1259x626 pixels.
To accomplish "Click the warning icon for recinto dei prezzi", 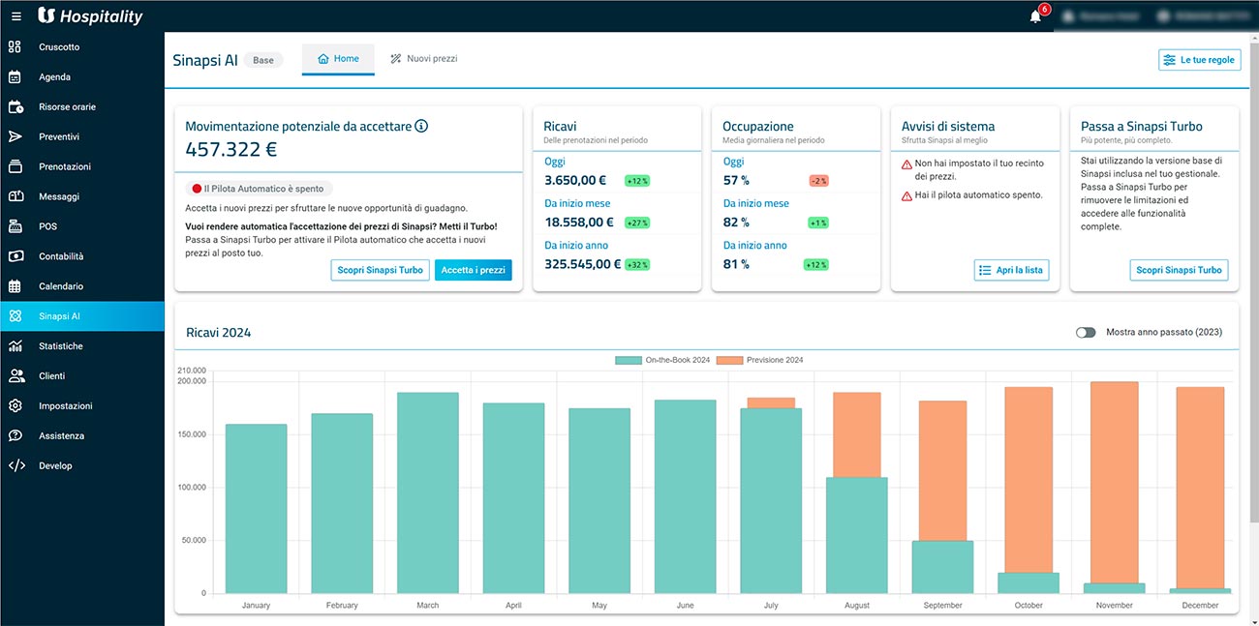I will (906, 164).
